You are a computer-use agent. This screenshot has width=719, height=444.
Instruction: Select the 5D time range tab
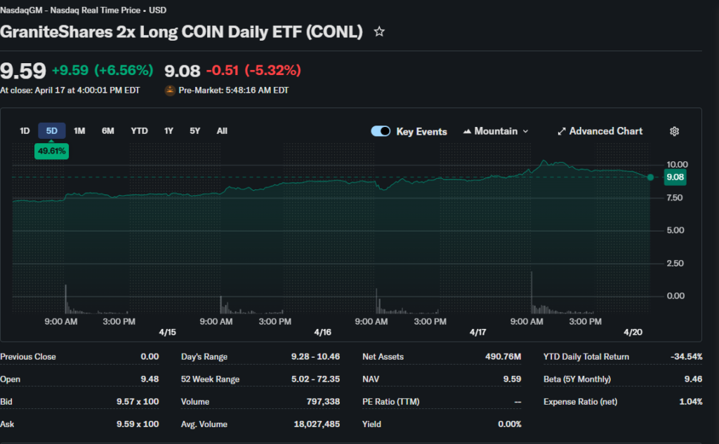pyautogui.click(x=52, y=130)
